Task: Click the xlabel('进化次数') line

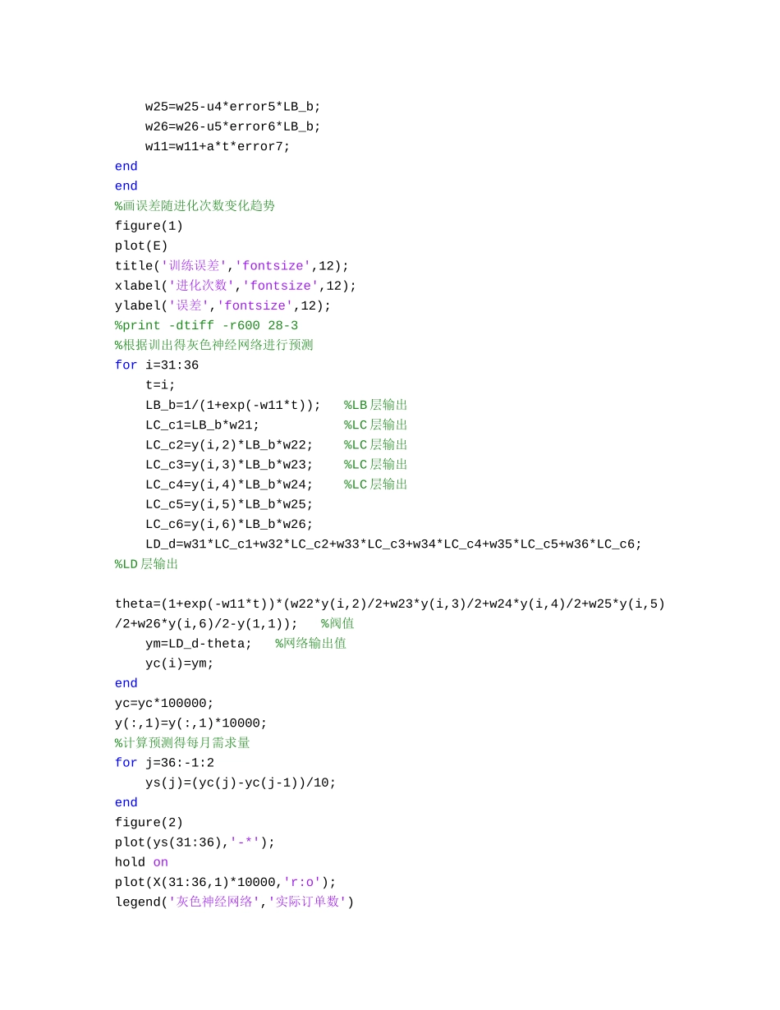Action: pyautogui.click(x=236, y=286)
